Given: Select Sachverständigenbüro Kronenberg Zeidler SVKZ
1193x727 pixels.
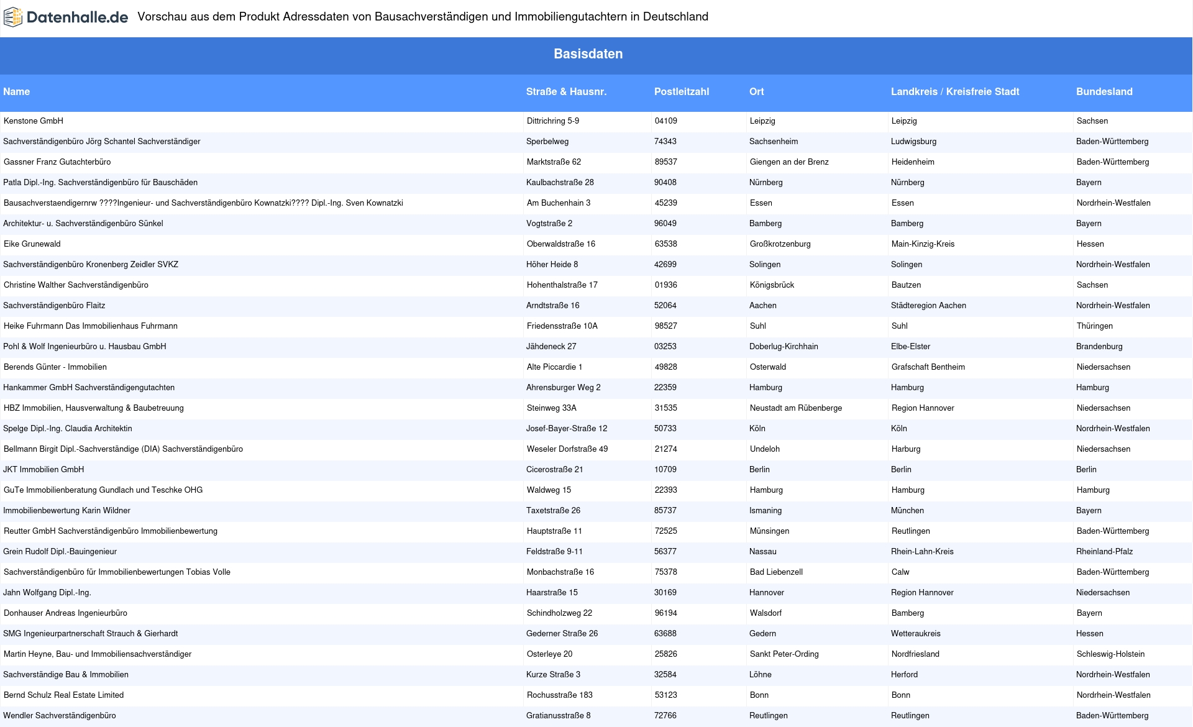Looking at the screenshot, I should click(x=91, y=264).
